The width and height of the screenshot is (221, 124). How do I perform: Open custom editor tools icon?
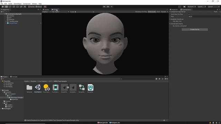click(25, 7)
